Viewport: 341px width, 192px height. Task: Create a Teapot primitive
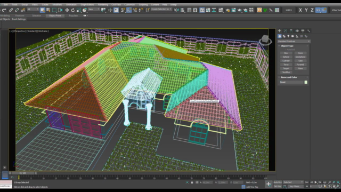(286, 68)
